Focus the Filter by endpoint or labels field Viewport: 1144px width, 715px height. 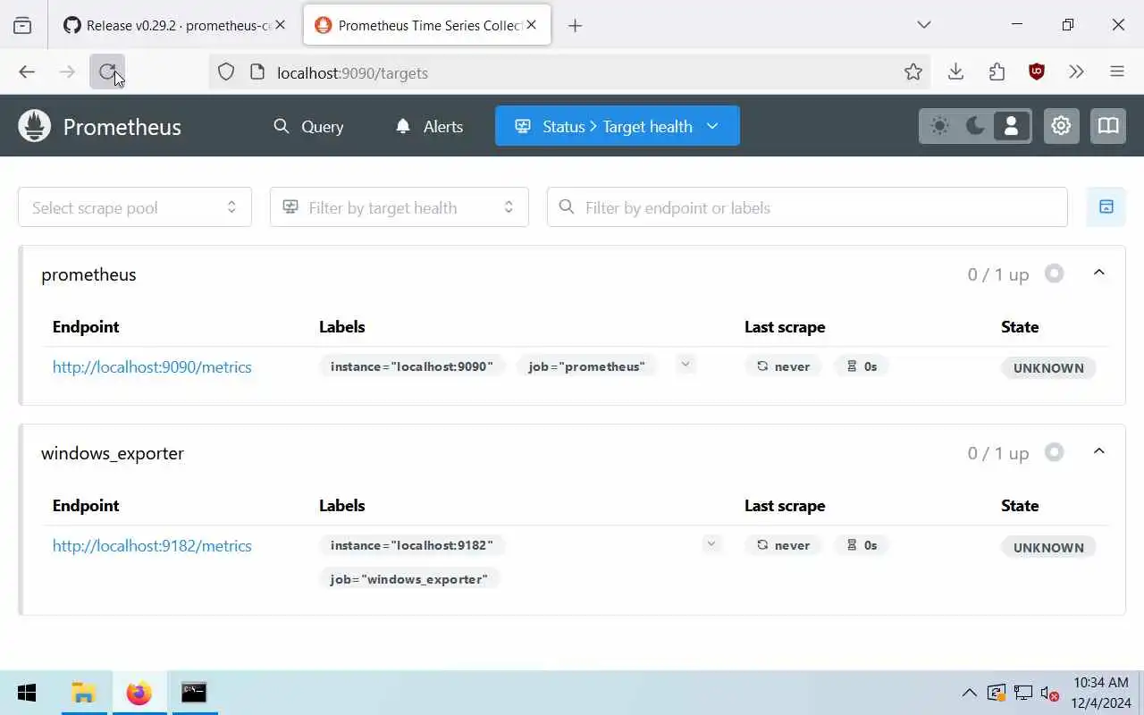[807, 207]
